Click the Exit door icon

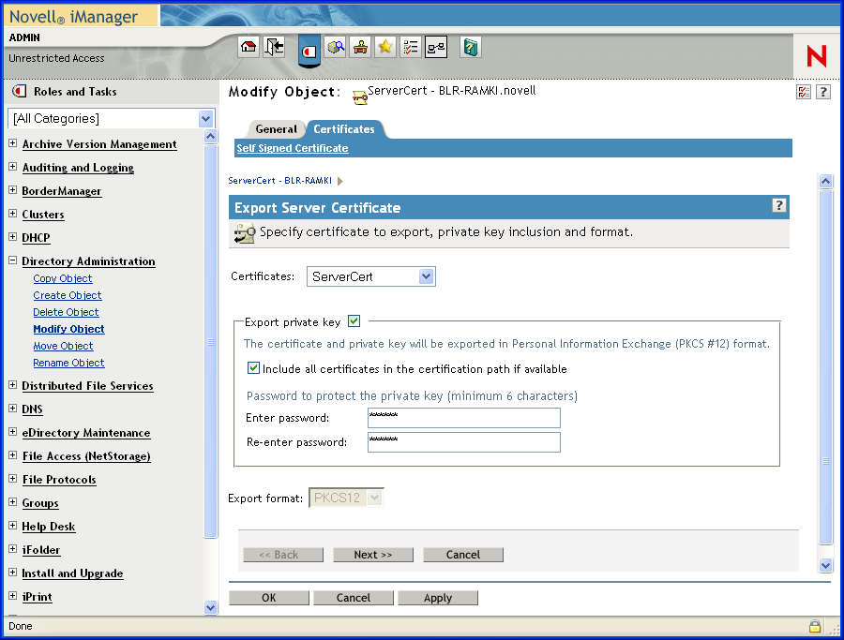tap(274, 47)
